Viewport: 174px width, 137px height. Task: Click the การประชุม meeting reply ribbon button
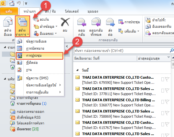pos(129,22)
